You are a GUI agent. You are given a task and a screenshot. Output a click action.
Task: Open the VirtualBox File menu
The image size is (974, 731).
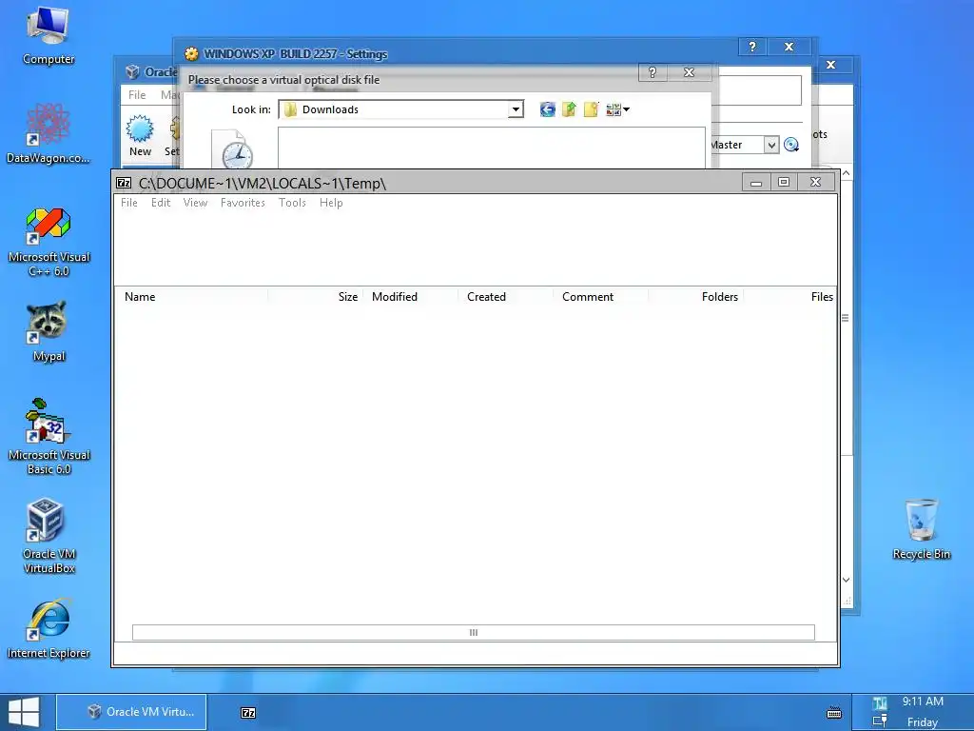[x=137, y=95]
